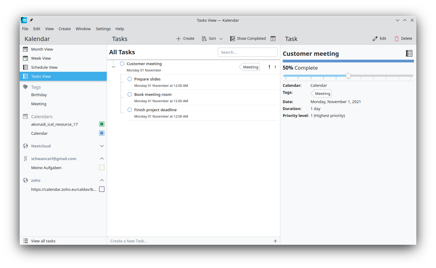The image size is (436, 268).
Task: Mark Prepare slides task as complete
Action: coord(130,79)
